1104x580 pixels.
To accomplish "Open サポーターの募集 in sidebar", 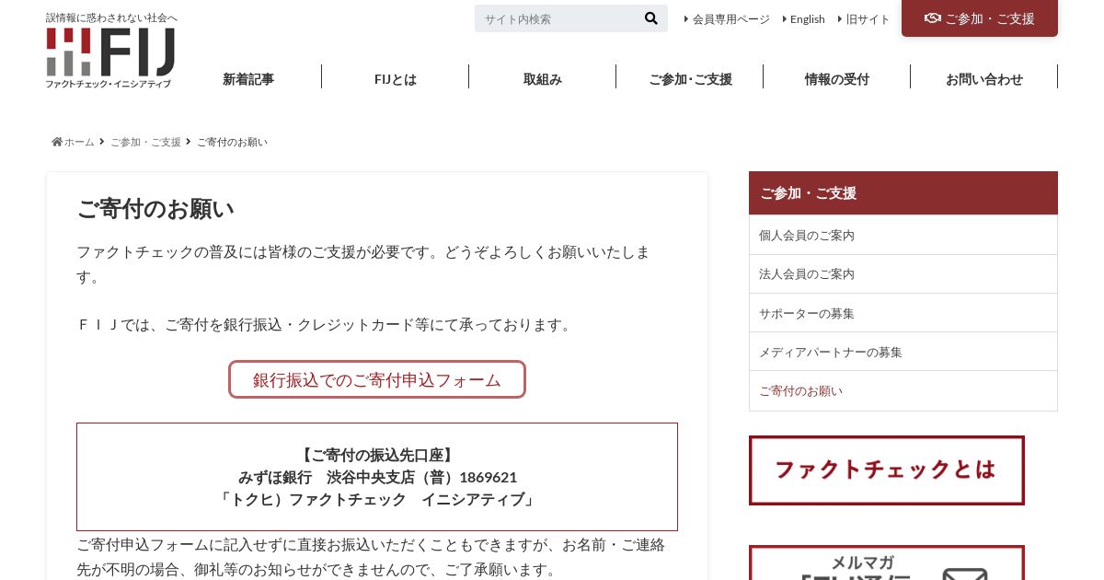I will [x=903, y=313].
